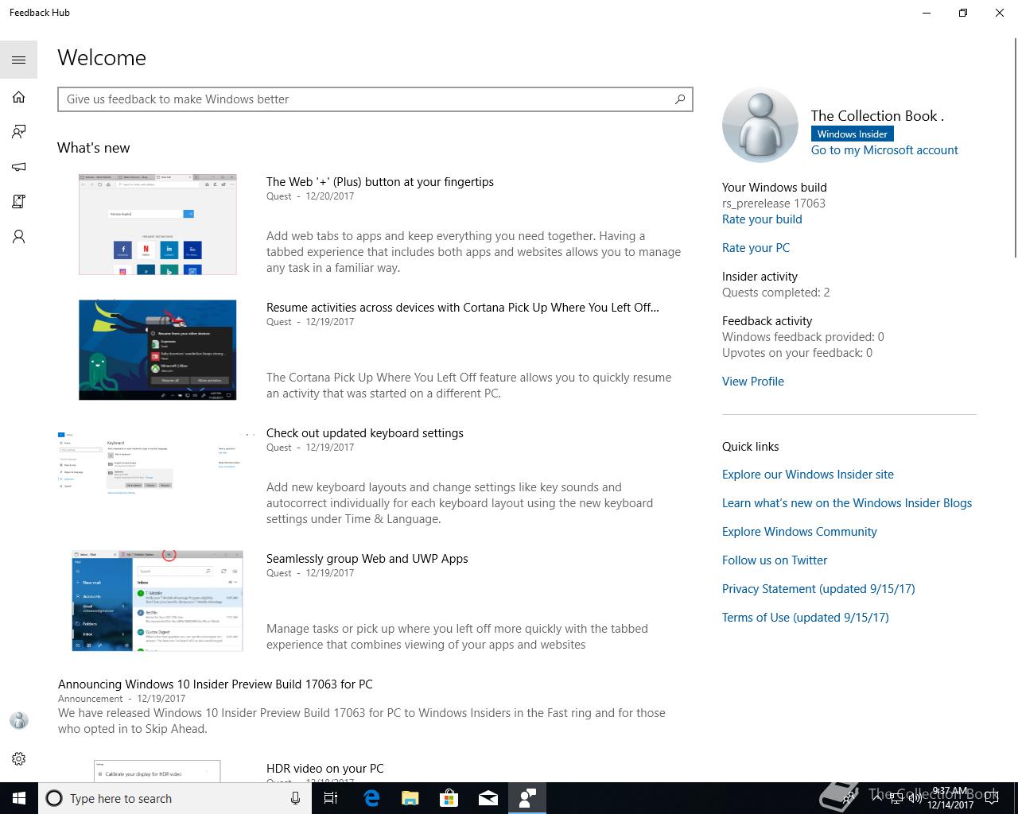Open 'Explore Windows Community' link
Viewport: 1018px width, 814px height.
799,532
